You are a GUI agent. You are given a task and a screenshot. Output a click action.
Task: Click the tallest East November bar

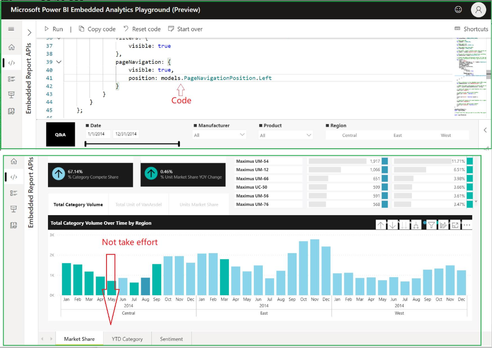point(315,267)
